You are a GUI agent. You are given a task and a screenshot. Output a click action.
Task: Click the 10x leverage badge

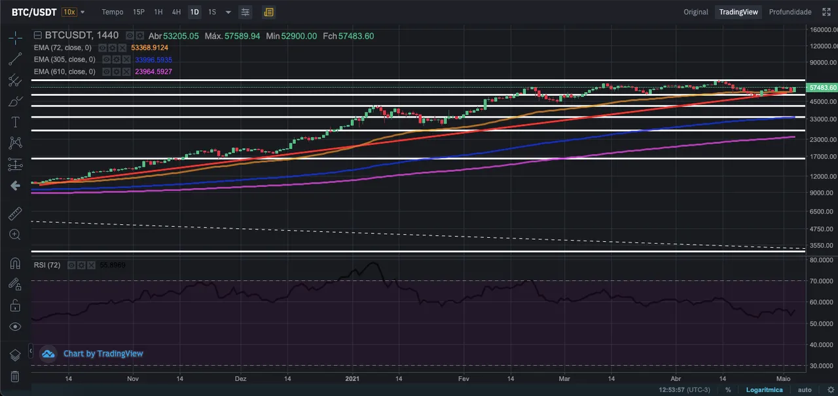[x=69, y=12]
